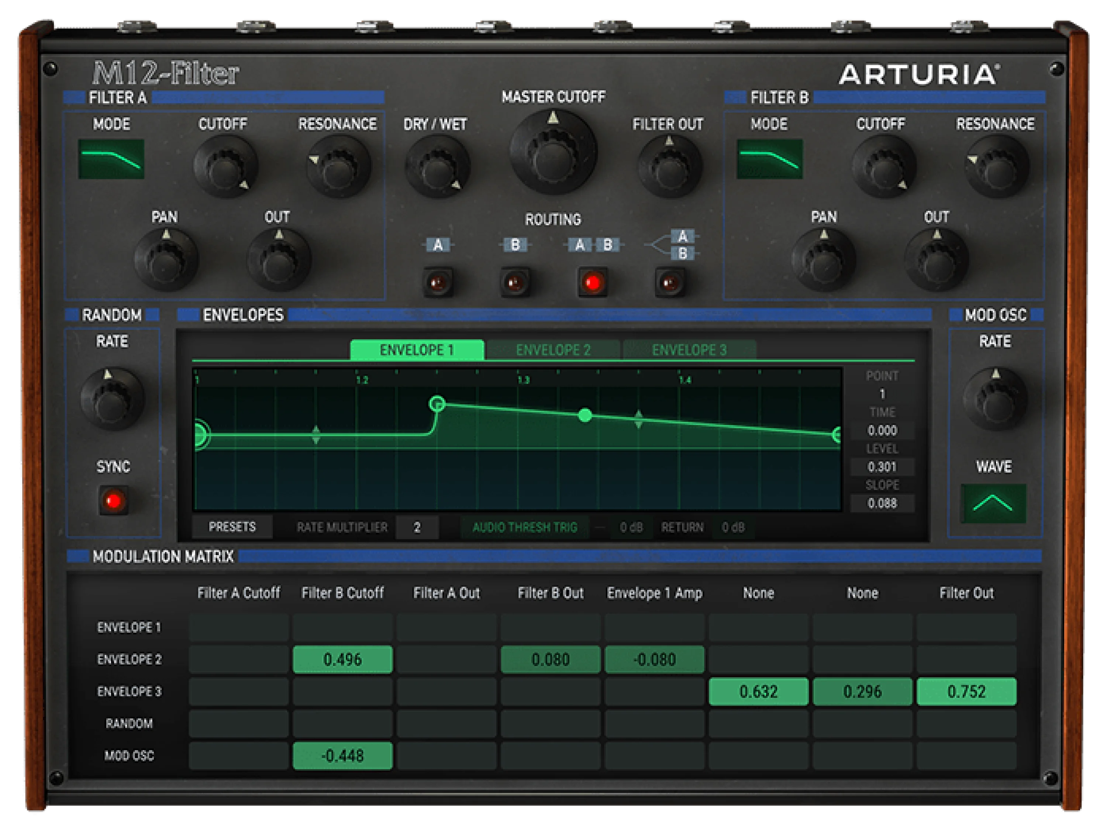Click Envelope 1 to Filter A Cutoff cell

tap(239, 627)
